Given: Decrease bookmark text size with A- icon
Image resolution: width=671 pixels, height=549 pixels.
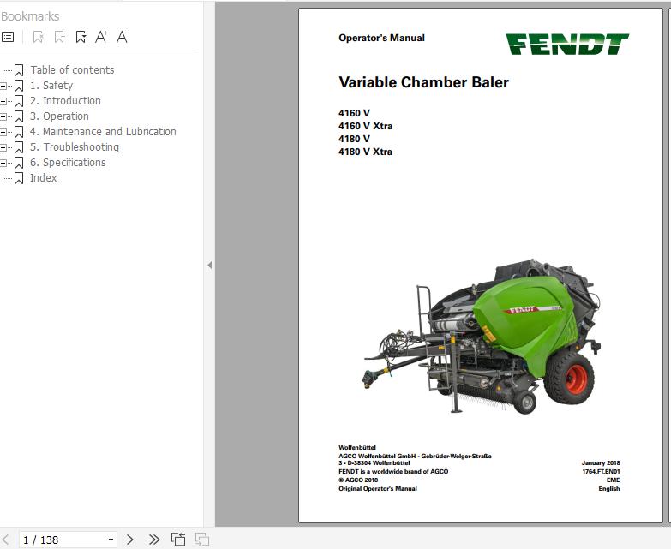Looking at the screenshot, I should [x=123, y=37].
